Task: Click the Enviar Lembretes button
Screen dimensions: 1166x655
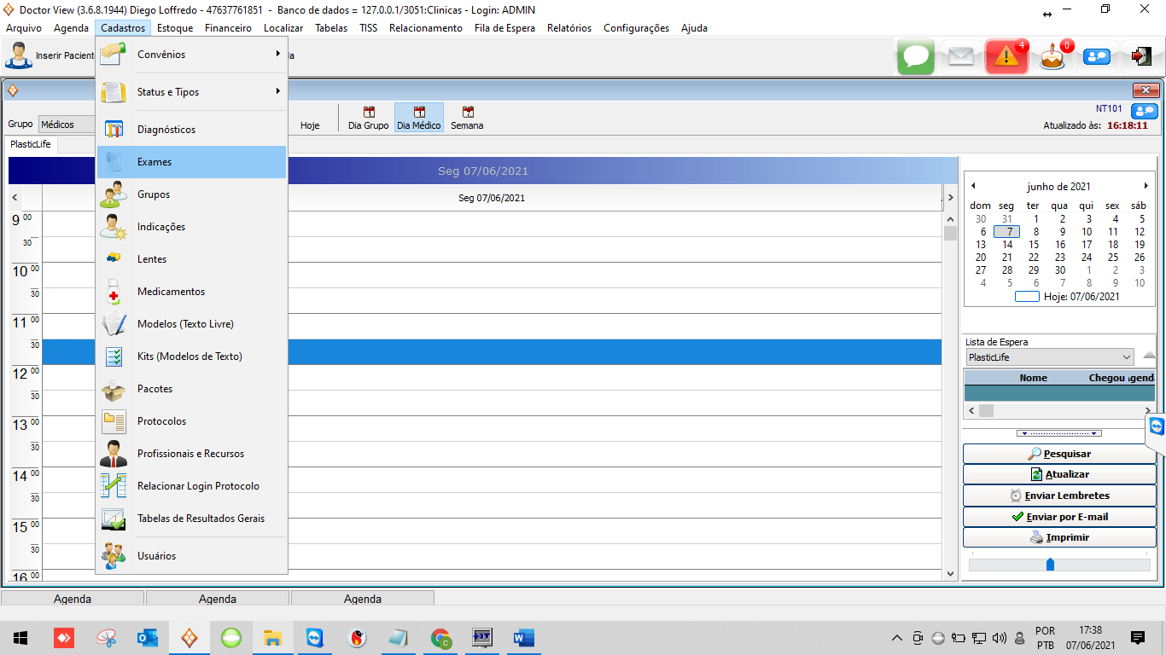Action: point(1059,496)
